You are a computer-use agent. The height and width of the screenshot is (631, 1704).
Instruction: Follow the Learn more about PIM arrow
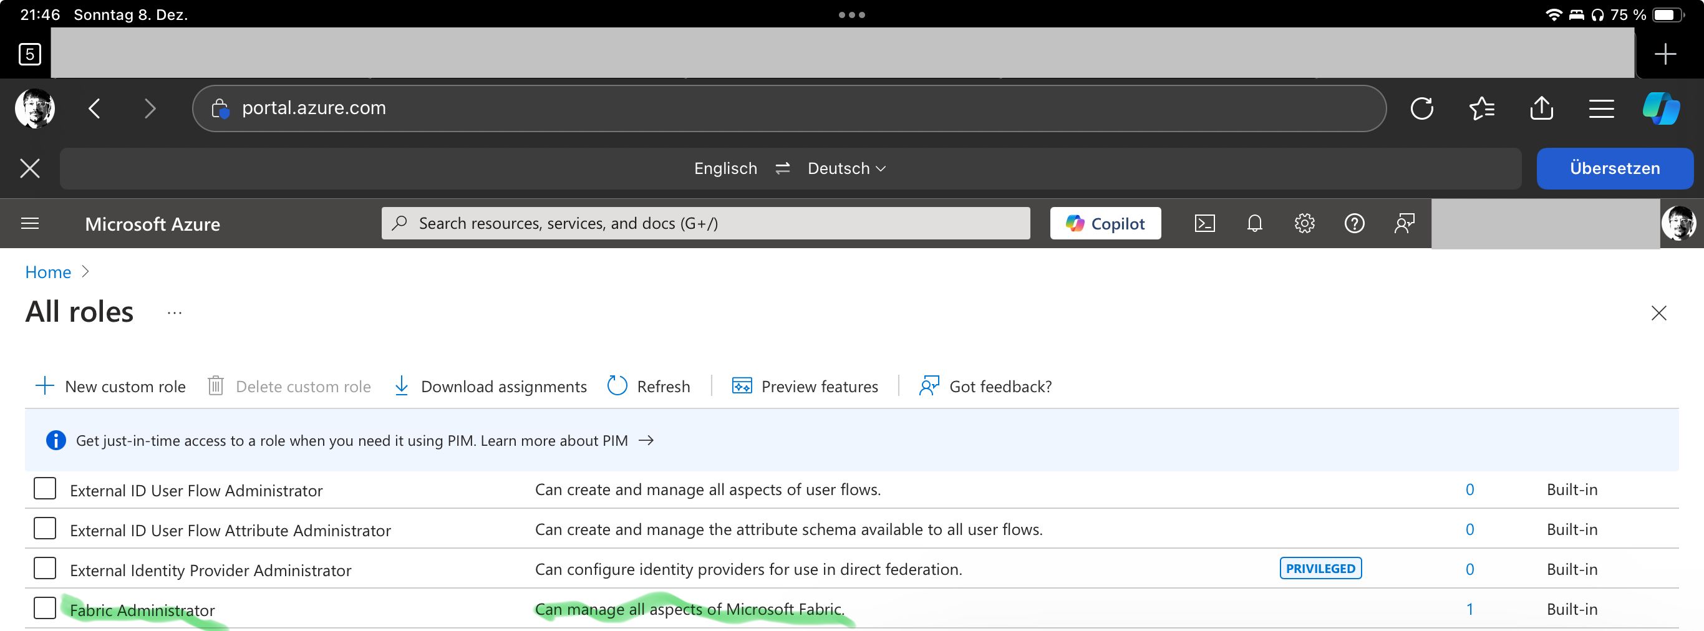pos(646,440)
